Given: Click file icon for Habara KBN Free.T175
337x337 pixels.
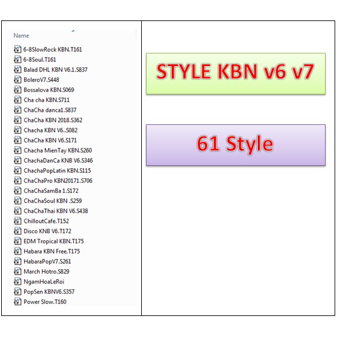Looking at the screenshot, I should 17,251.
